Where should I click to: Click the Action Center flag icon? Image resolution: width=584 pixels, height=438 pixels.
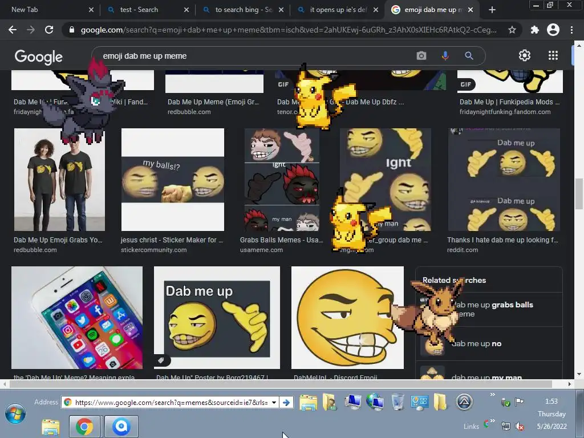pyautogui.click(x=519, y=402)
